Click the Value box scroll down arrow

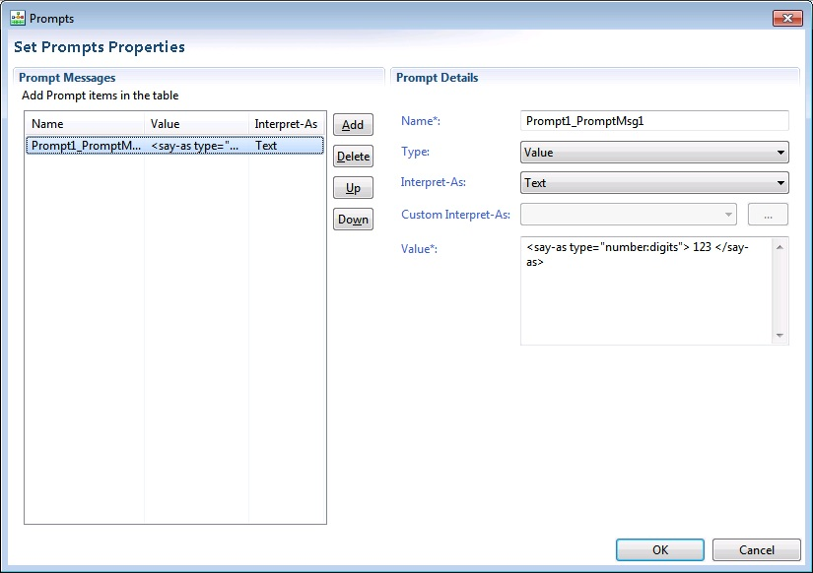[780, 337]
